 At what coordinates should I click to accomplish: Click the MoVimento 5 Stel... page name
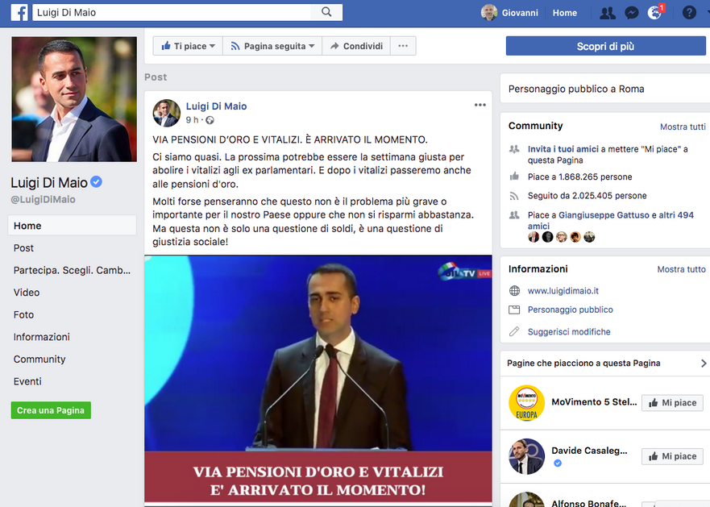594,402
